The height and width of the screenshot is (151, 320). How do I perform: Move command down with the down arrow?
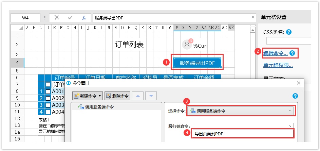coord(151,96)
